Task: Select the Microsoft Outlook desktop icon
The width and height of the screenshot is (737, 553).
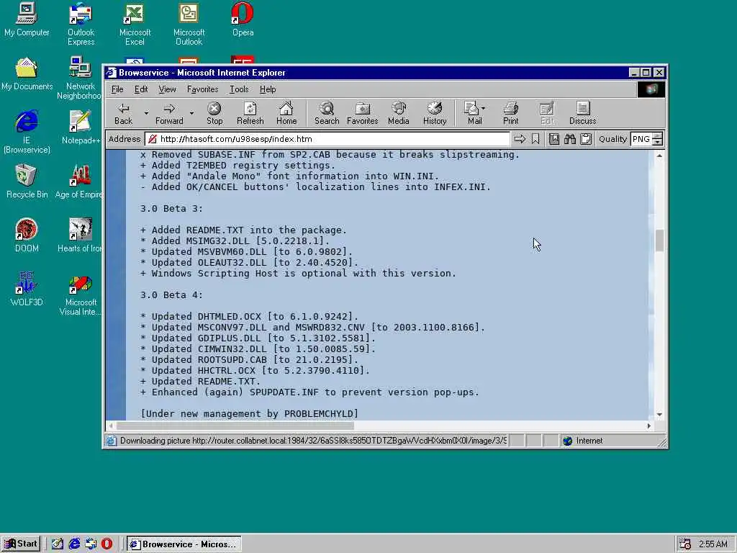Action: point(189,24)
